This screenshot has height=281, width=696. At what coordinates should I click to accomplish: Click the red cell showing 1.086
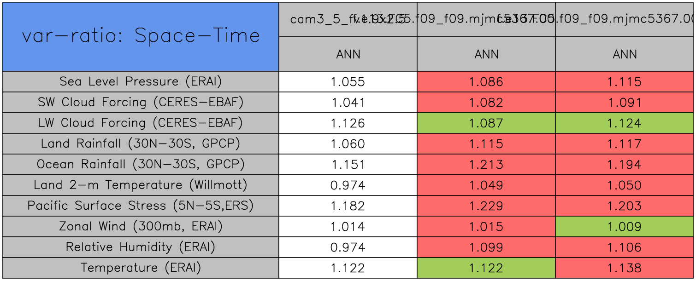point(486,82)
